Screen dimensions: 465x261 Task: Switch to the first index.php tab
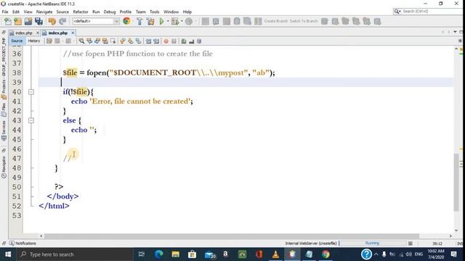pyautogui.click(x=23, y=33)
